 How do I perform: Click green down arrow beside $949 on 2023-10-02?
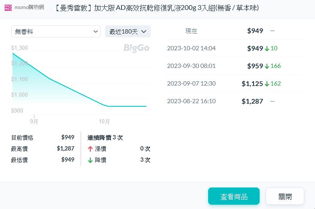[267, 49]
